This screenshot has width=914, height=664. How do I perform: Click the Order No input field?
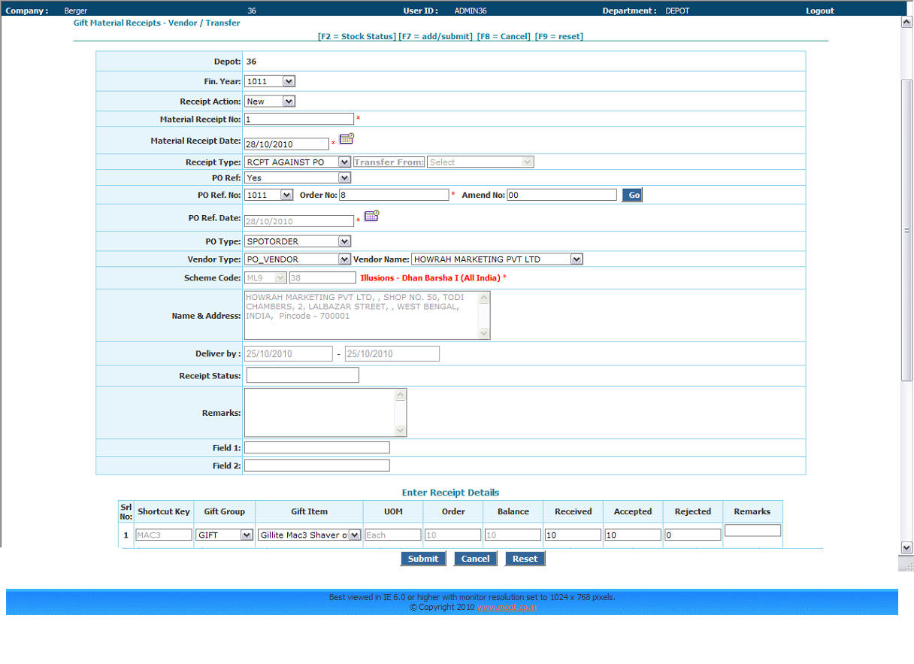pos(393,195)
